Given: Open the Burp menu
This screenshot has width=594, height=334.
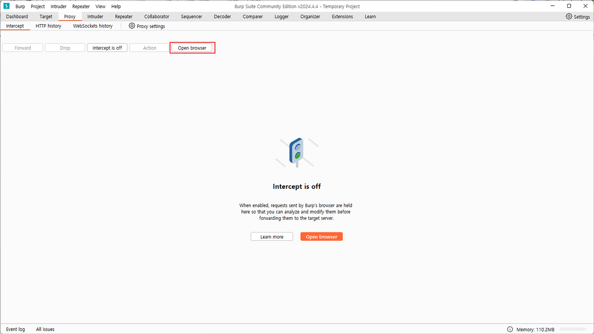Looking at the screenshot, I should [20, 6].
